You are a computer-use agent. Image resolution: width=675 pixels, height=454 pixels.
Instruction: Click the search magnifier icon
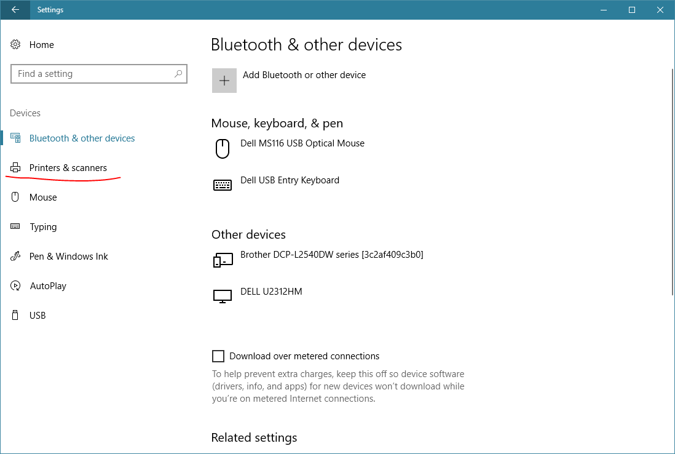pyautogui.click(x=178, y=74)
